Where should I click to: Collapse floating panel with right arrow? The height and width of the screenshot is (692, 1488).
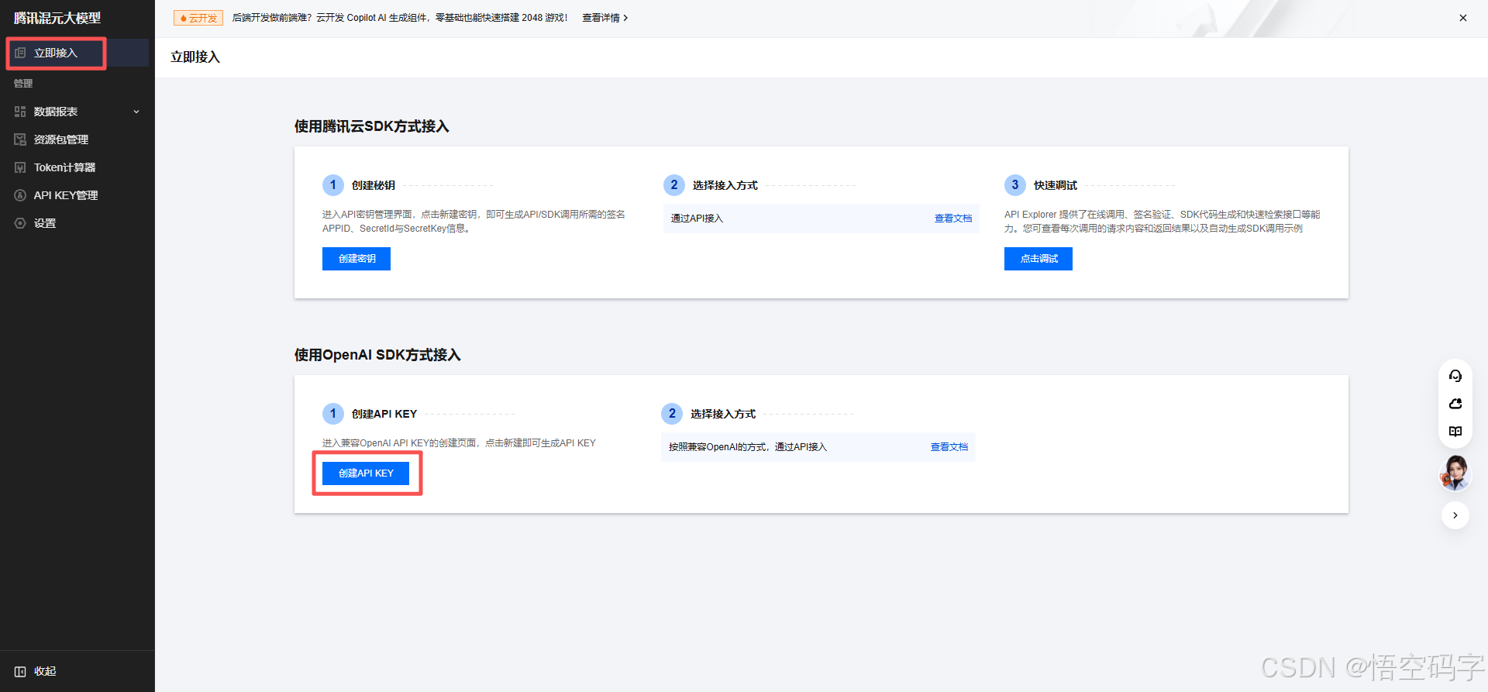1455,515
